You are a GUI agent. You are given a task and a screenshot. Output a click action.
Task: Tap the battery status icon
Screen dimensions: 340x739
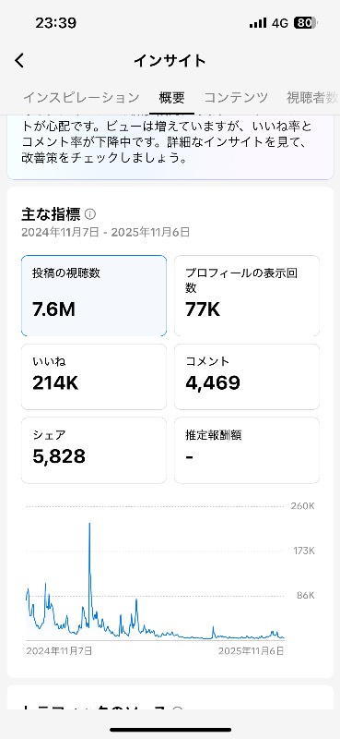306,22
